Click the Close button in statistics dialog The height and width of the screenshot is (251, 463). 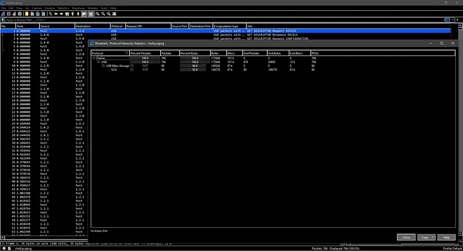pyautogui.click(x=406, y=237)
